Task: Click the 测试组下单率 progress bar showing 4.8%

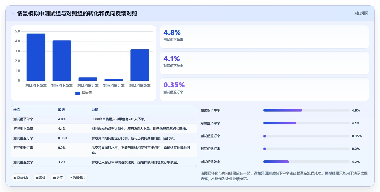Action: tap(306, 110)
